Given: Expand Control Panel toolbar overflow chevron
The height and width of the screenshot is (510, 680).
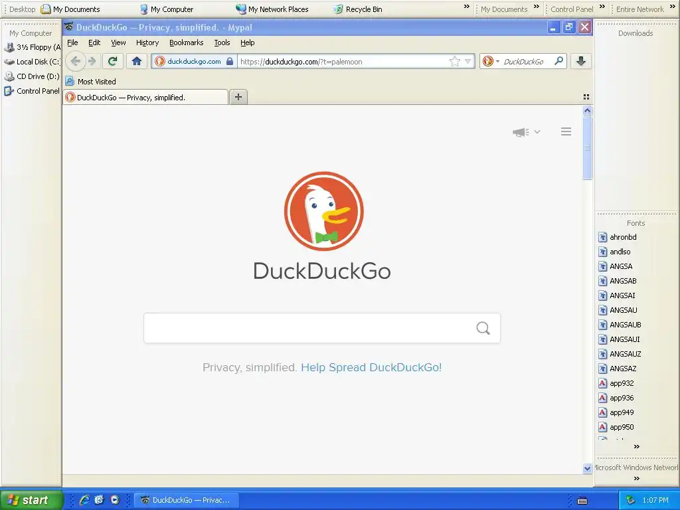Looking at the screenshot, I should (x=602, y=7).
